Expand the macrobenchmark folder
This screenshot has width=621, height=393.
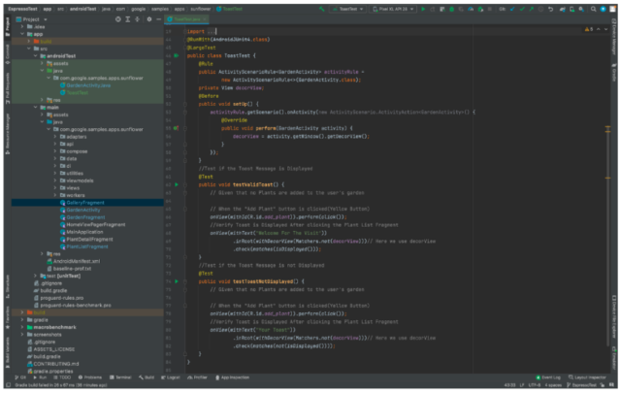pos(22,327)
